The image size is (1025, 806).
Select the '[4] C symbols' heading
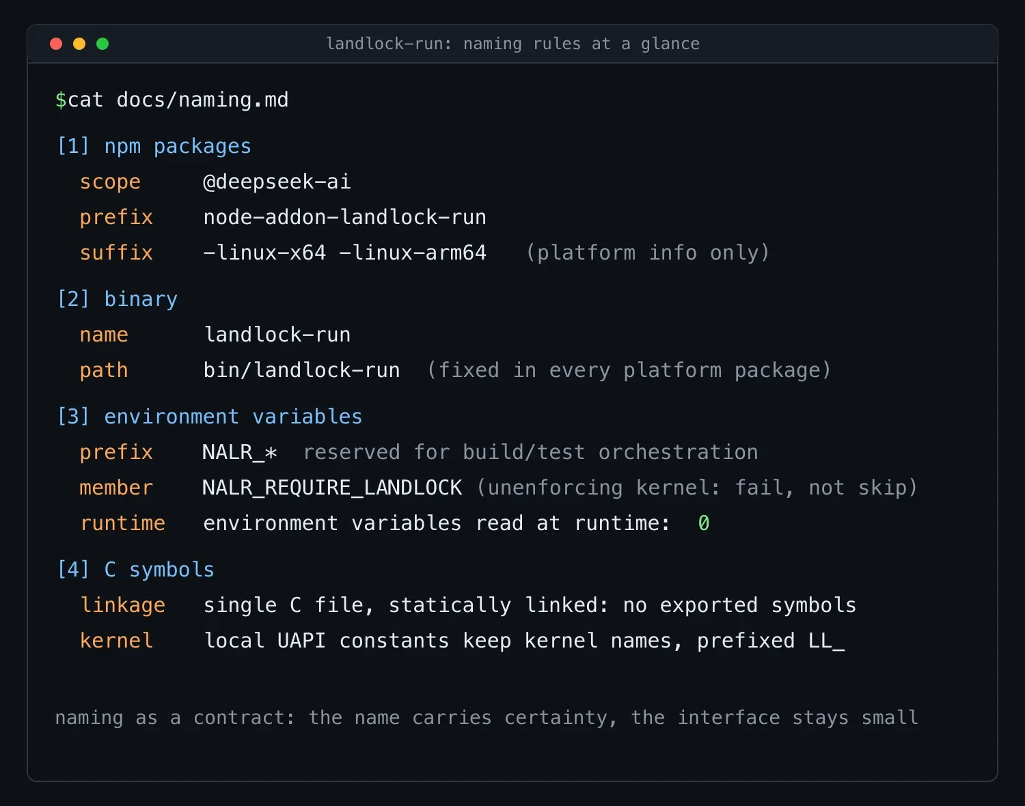point(135,570)
